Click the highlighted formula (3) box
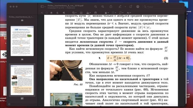The image size is (193, 108). tap(118, 58)
